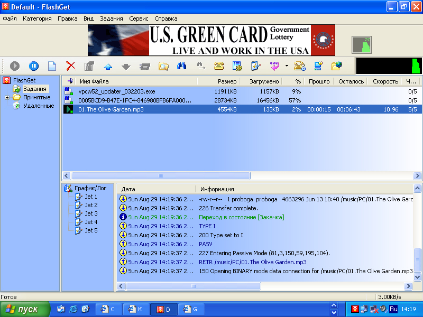423x317 pixels.
Task: Delete the selected job with red X
Action: click(71, 66)
